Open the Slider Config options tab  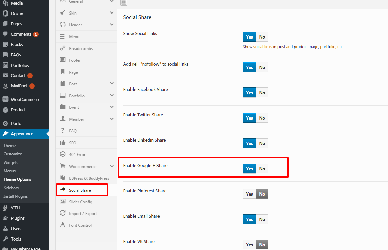(x=87, y=202)
